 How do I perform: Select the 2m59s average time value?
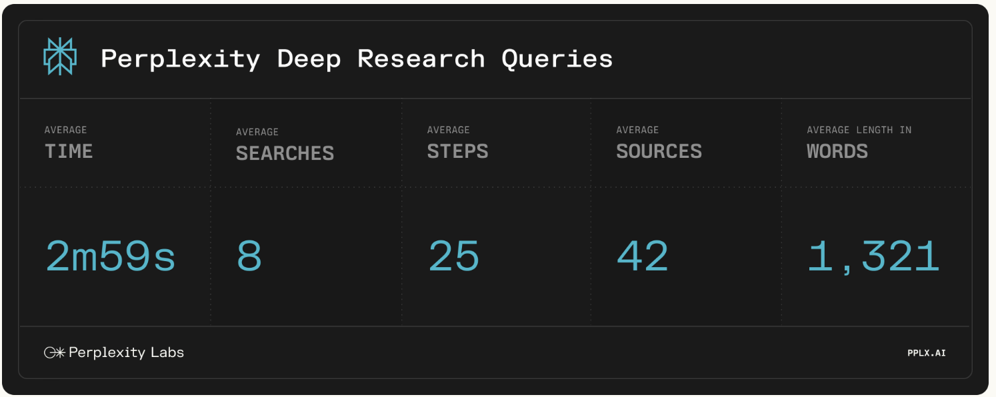point(111,256)
